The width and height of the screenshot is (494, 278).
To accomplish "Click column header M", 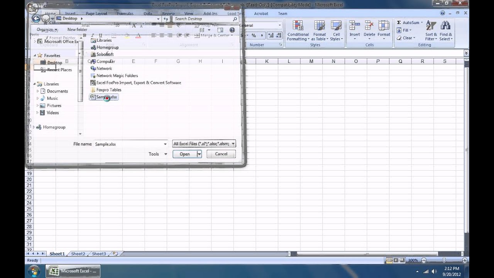I will tap(311, 61).
